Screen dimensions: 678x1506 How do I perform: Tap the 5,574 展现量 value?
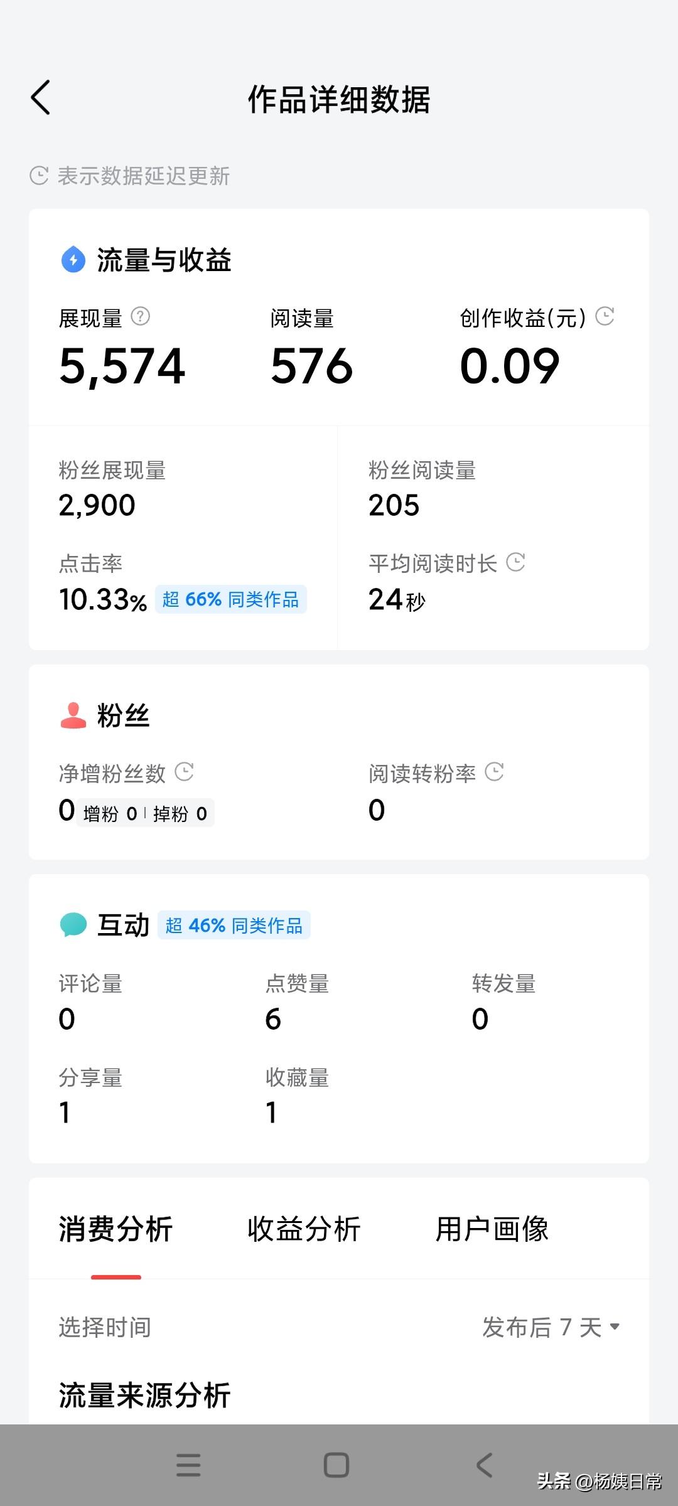click(122, 366)
